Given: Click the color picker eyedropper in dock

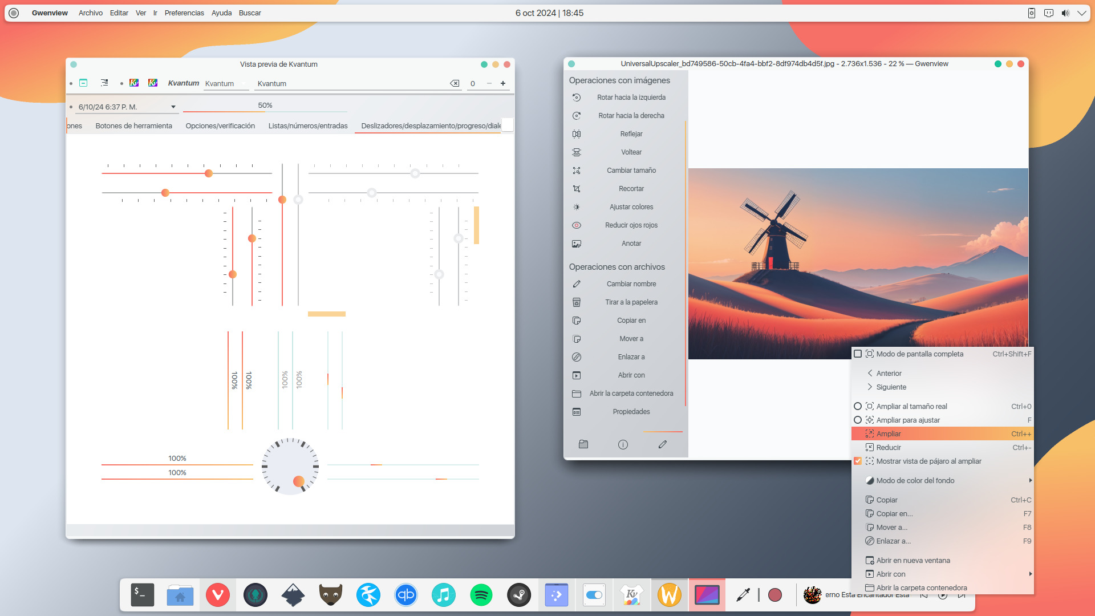Looking at the screenshot, I should point(743,595).
